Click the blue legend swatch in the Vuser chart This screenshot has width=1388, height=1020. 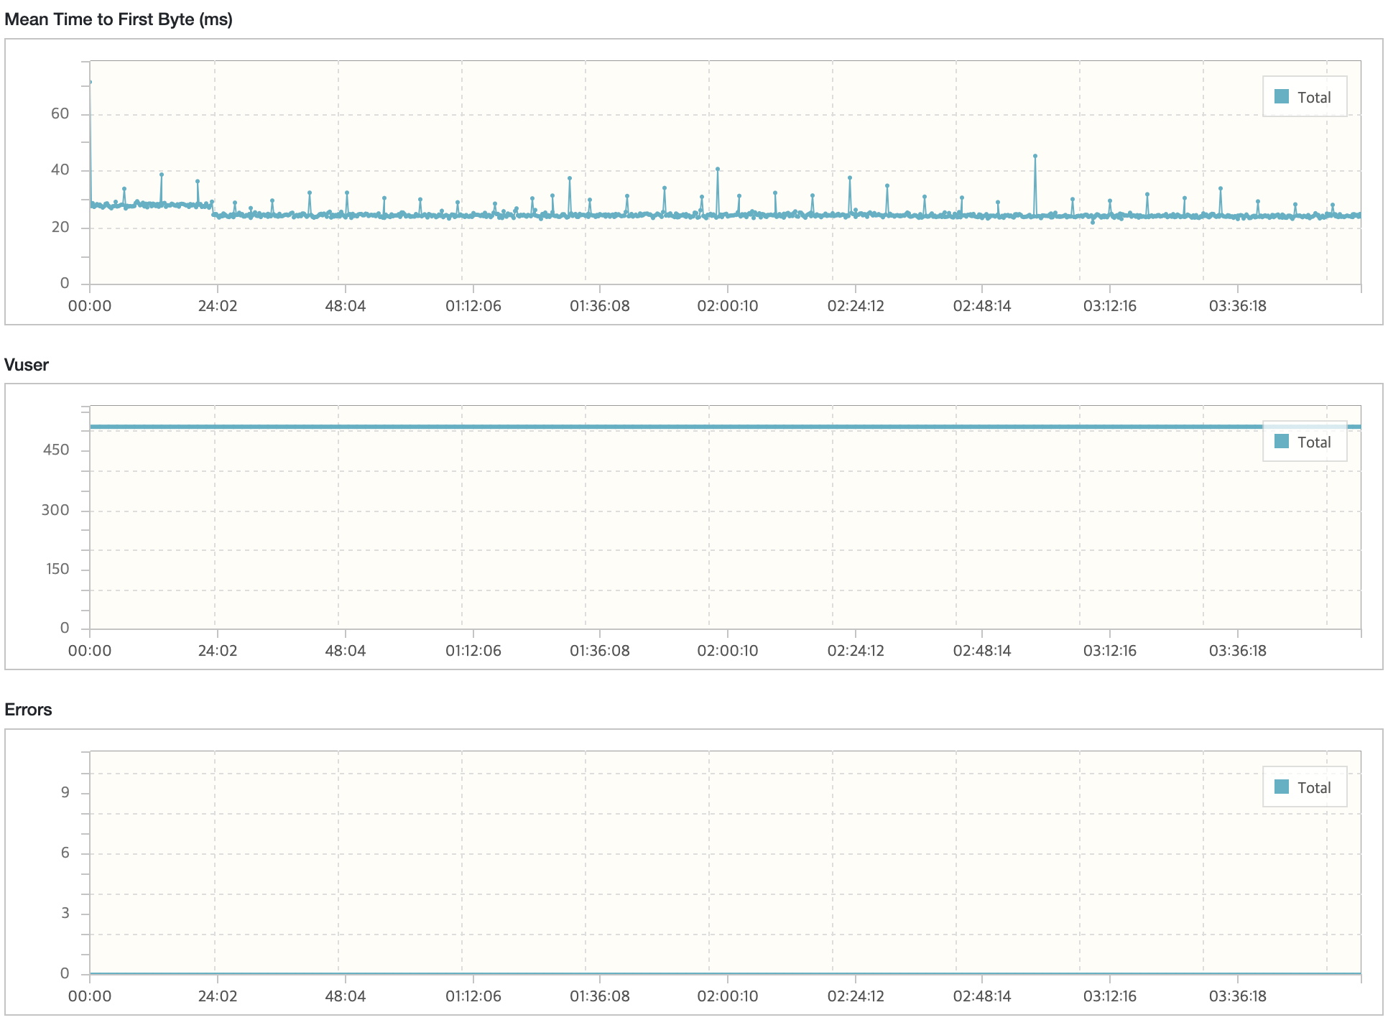(x=1281, y=441)
